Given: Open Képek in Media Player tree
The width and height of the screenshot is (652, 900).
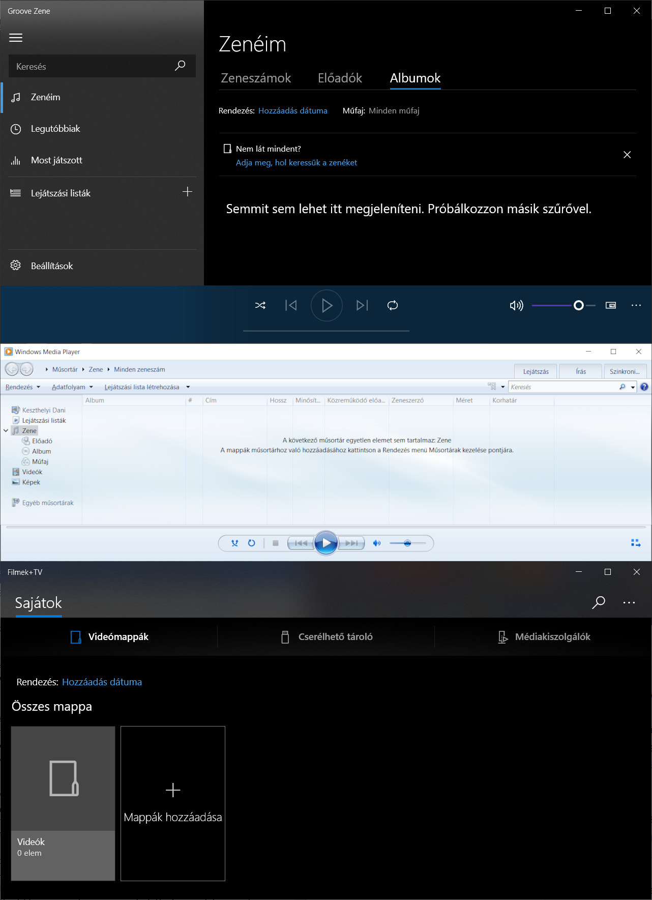Looking at the screenshot, I should pos(26,482).
